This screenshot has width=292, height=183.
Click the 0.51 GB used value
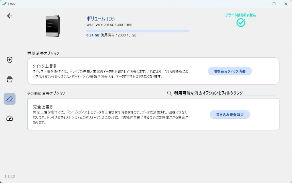pyautogui.click(x=93, y=35)
